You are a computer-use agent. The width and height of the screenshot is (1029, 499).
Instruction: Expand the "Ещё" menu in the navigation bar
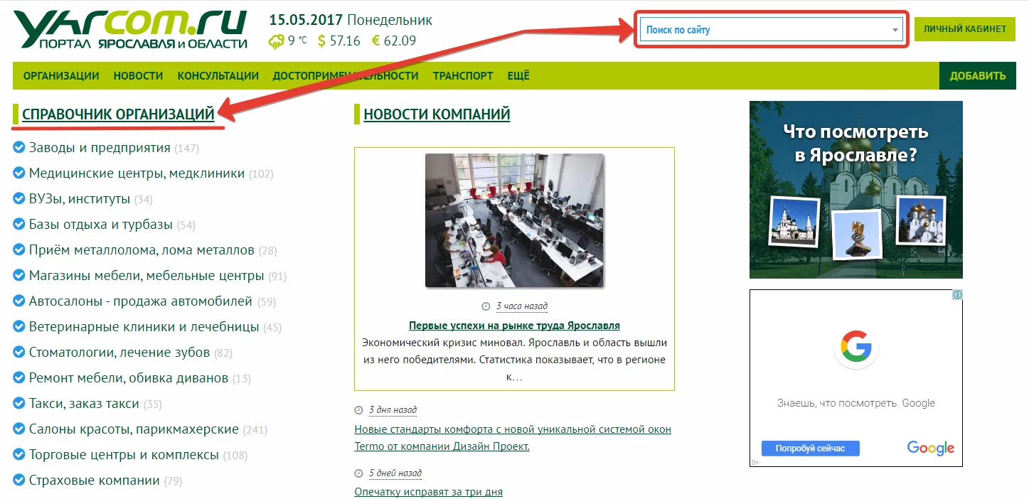click(x=518, y=76)
